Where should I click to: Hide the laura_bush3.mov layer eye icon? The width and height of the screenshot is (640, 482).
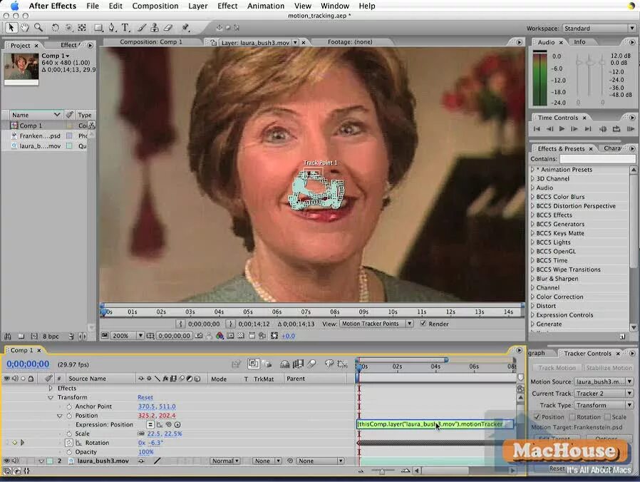pyautogui.click(x=6, y=461)
